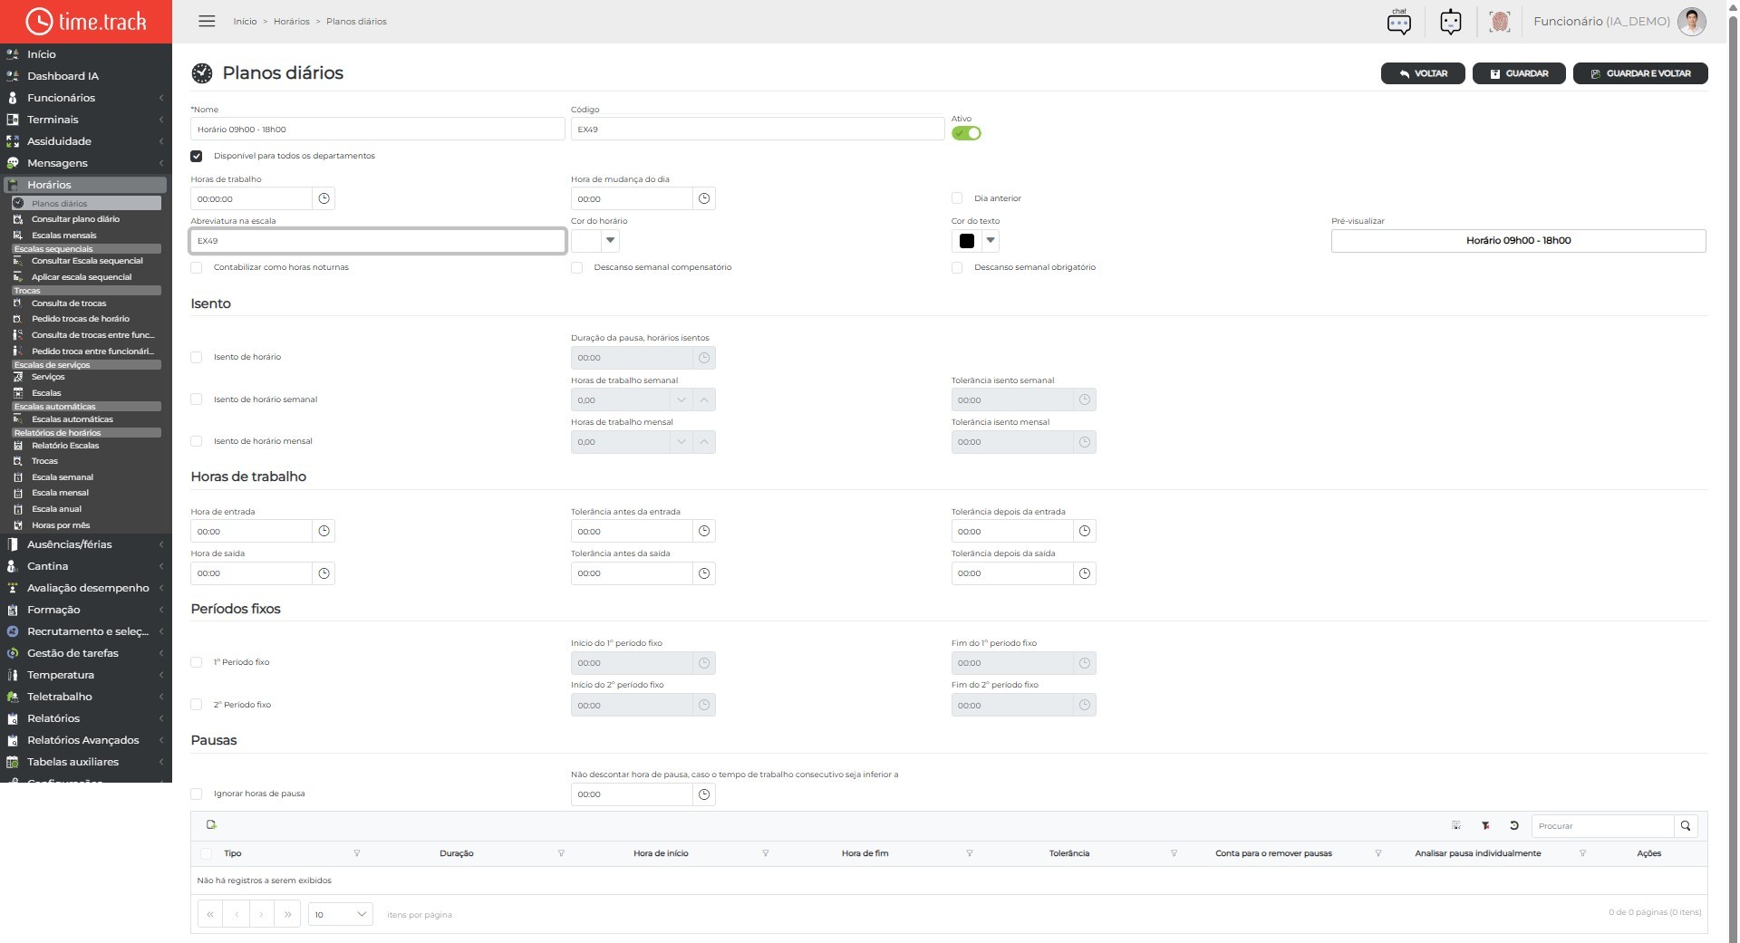Toggle the Ativo switch
The image size is (1740, 943).
966,133
